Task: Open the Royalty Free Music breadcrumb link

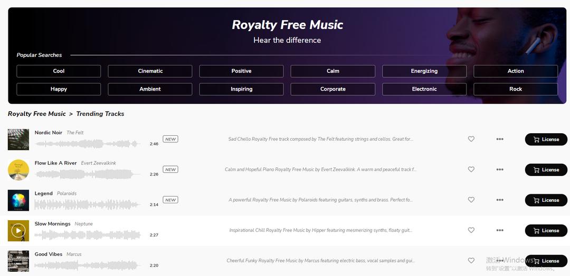Action: pos(37,114)
